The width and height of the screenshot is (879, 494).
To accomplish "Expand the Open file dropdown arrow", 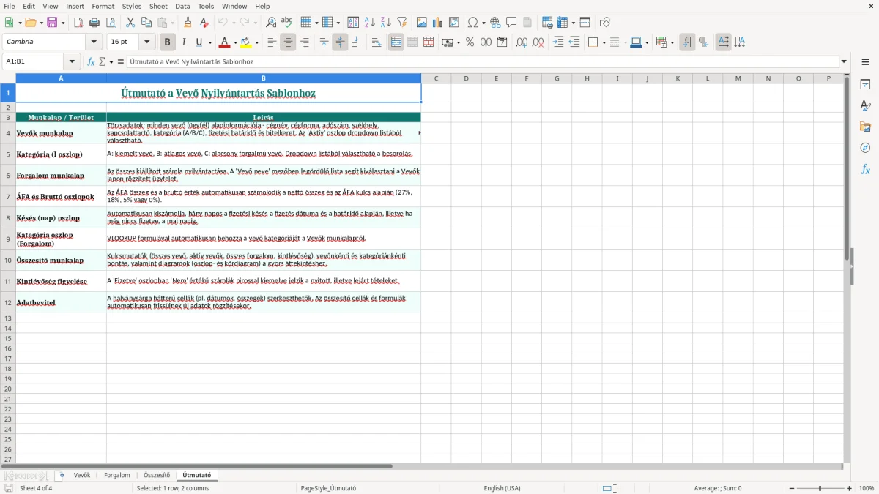I will (x=42, y=23).
